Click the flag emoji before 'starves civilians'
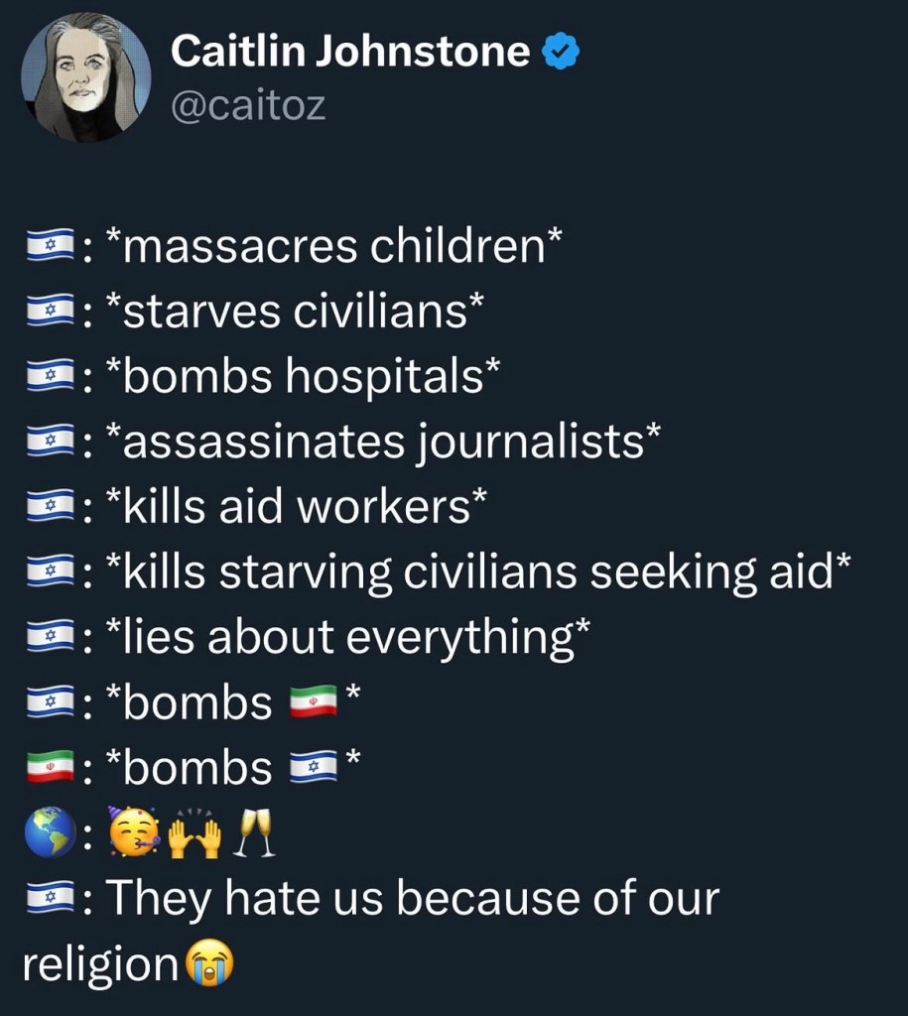 coord(51,313)
